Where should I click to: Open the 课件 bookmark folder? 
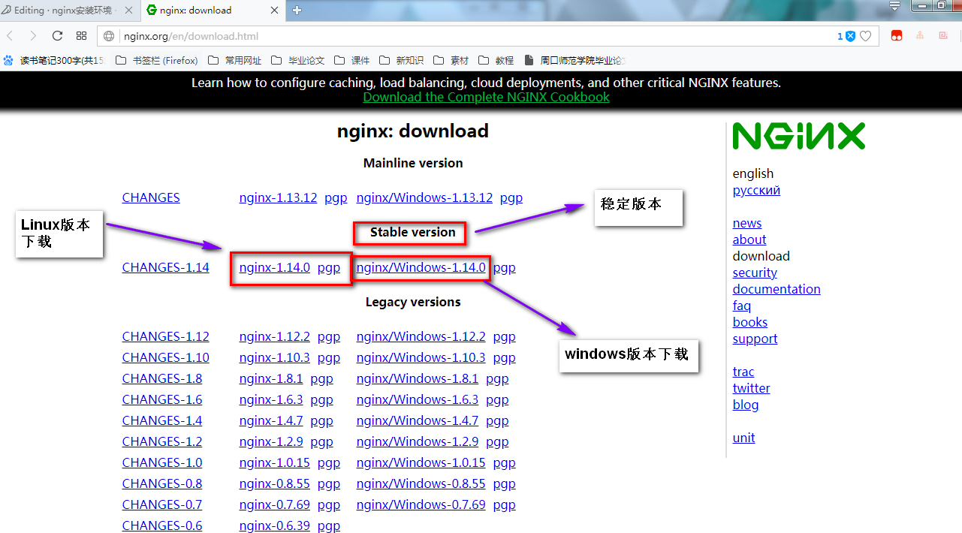coord(352,60)
